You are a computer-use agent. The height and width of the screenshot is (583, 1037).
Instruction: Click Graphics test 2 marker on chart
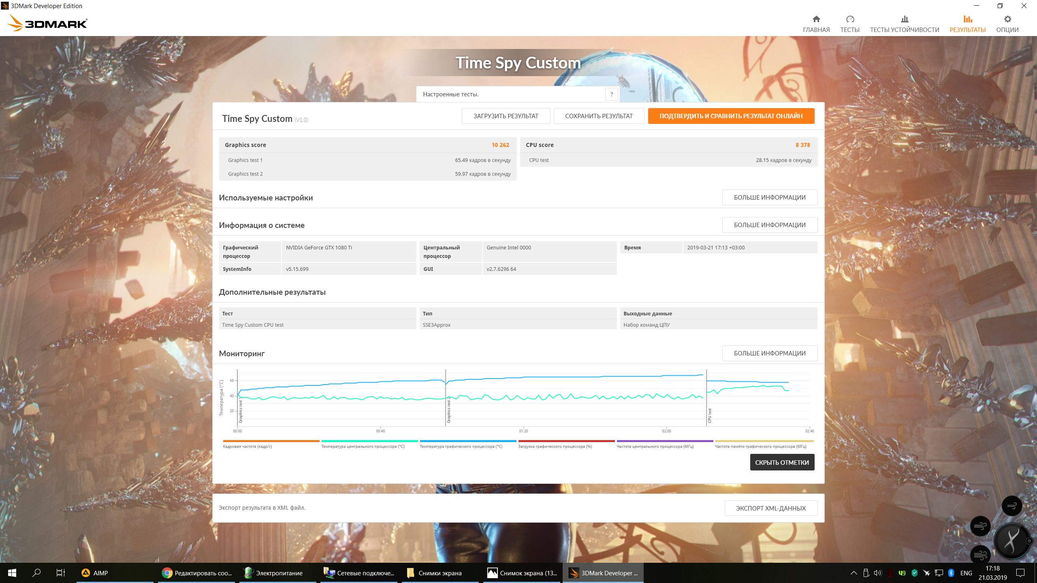coord(448,410)
